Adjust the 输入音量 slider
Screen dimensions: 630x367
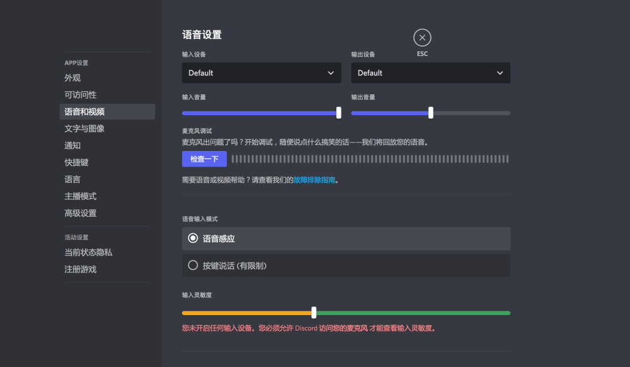(339, 113)
